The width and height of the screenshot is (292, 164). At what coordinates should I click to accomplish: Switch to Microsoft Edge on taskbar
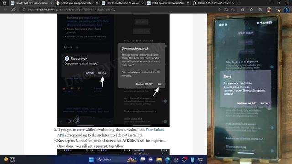coord(167,159)
